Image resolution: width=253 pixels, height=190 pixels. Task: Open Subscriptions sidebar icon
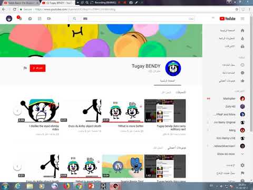242,46
